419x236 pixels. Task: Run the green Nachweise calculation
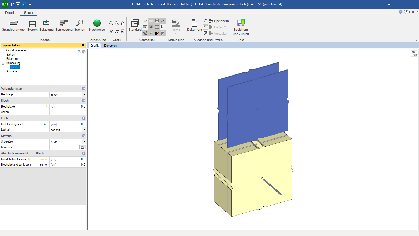(97, 26)
